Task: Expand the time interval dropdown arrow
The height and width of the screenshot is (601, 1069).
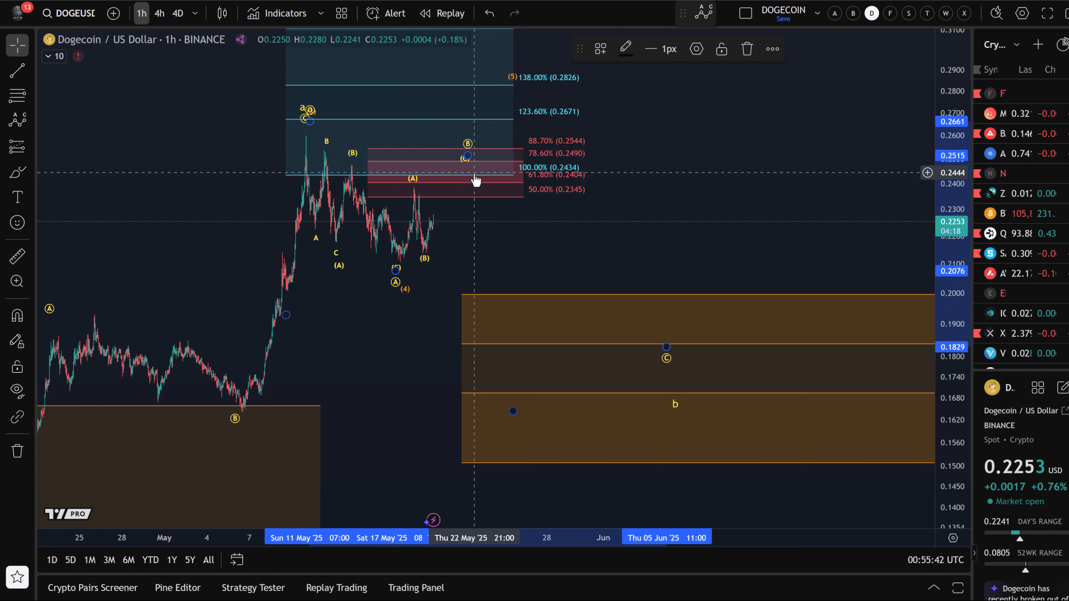Action: point(195,13)
